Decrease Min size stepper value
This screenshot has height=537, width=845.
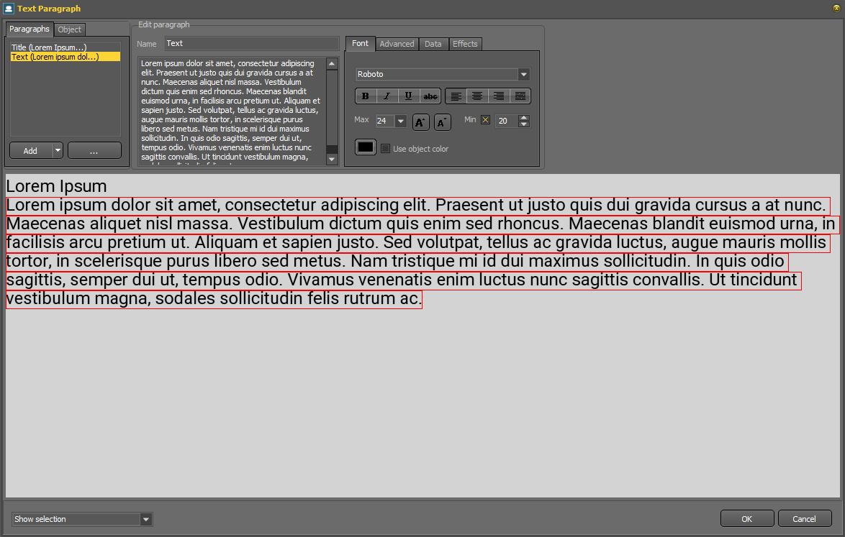point(524,124)
